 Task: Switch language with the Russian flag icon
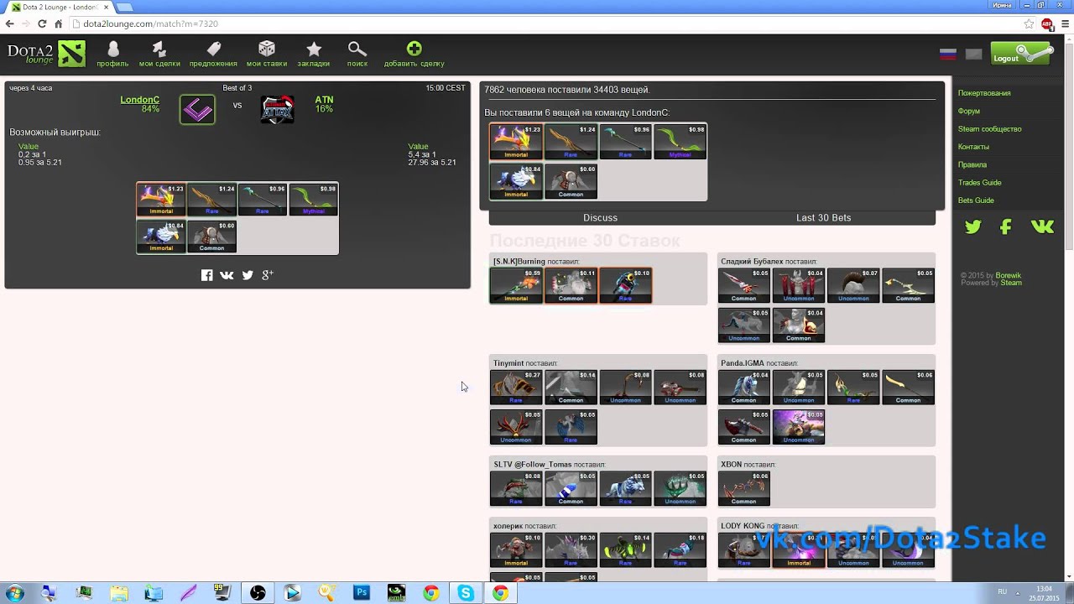[948, 55]
